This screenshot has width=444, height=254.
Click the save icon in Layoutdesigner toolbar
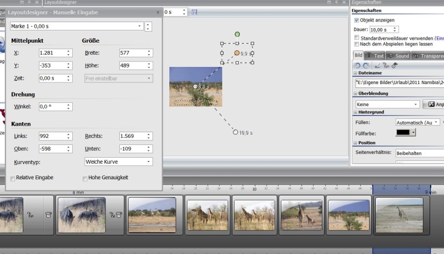tap(194, 12)
